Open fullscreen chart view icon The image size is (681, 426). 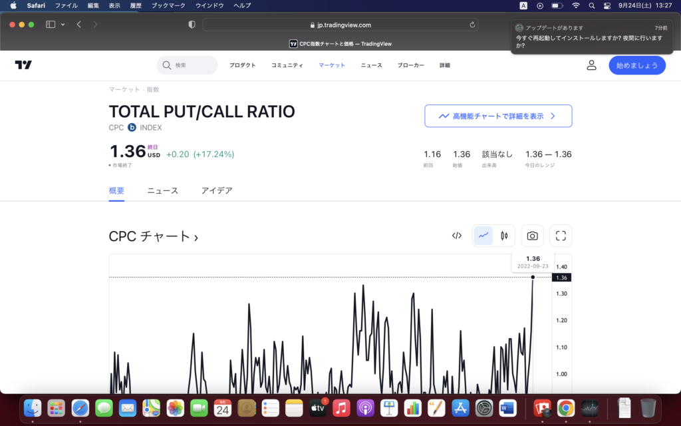561,236
